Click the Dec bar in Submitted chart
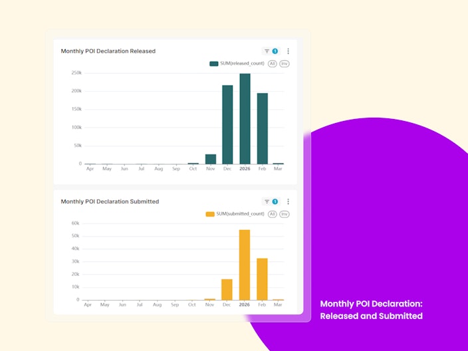Image resolution: width=468 pixels, height=351 pixels. click(x=227, y=290)
